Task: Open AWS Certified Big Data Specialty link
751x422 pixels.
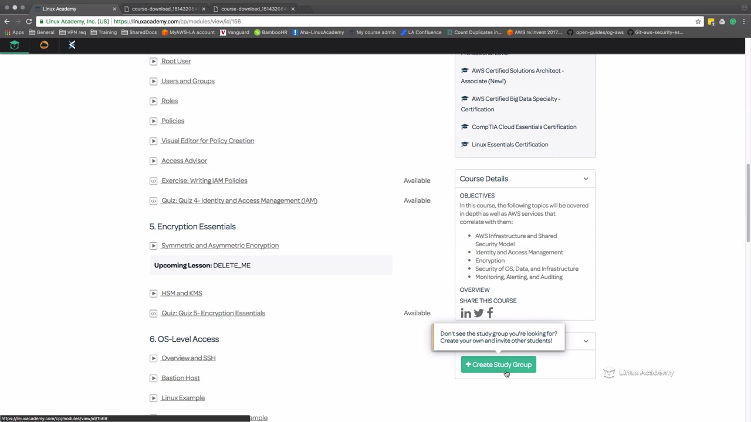Action: tap(510, 104)
